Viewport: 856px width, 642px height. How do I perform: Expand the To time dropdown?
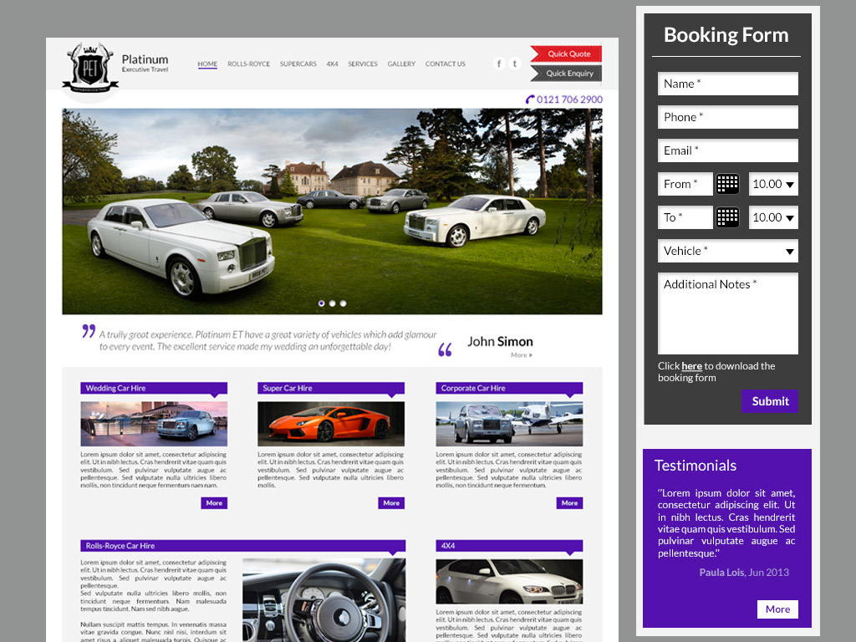pos(773,217)
